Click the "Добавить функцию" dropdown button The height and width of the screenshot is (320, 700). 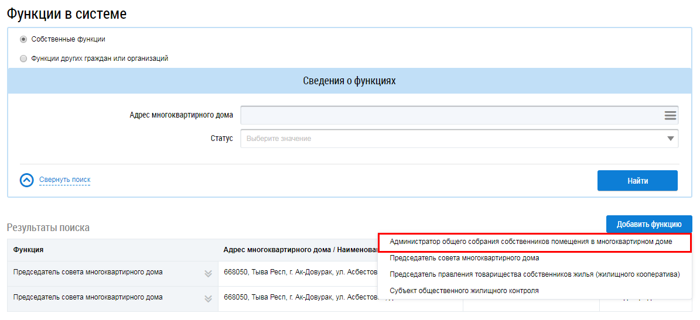648,224
